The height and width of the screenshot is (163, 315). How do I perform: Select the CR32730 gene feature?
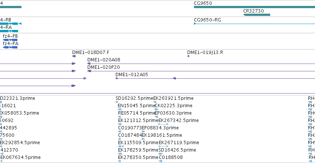pyautogui.click(x=257, y=15)
